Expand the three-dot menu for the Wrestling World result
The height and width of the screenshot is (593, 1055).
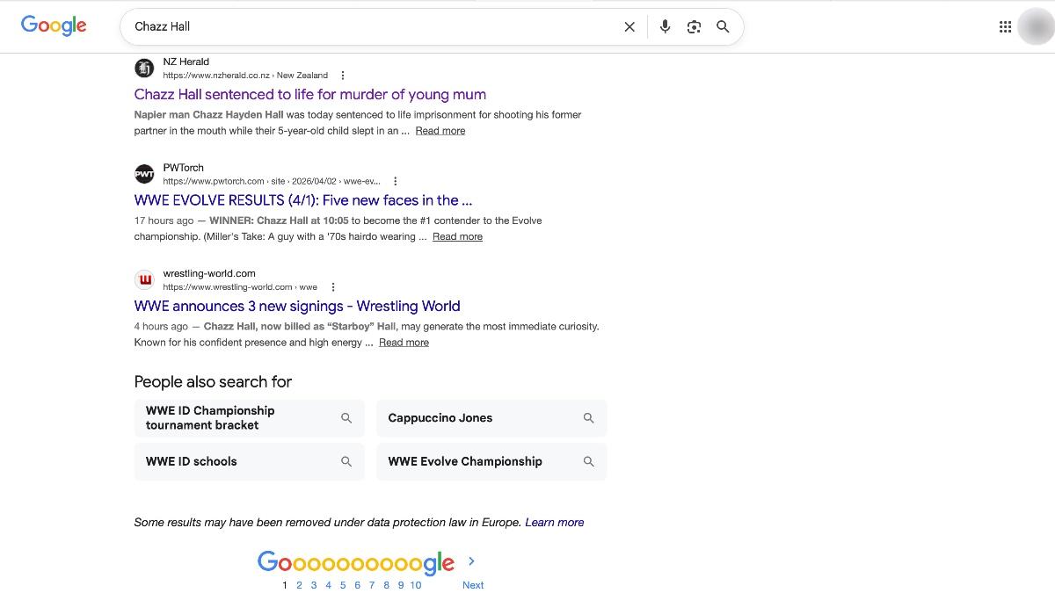pos(332,286)
